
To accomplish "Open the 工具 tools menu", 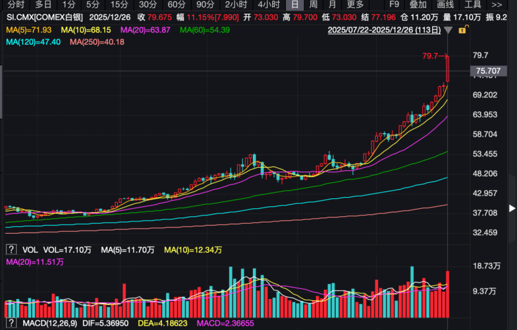I will (x=473, y=4).
